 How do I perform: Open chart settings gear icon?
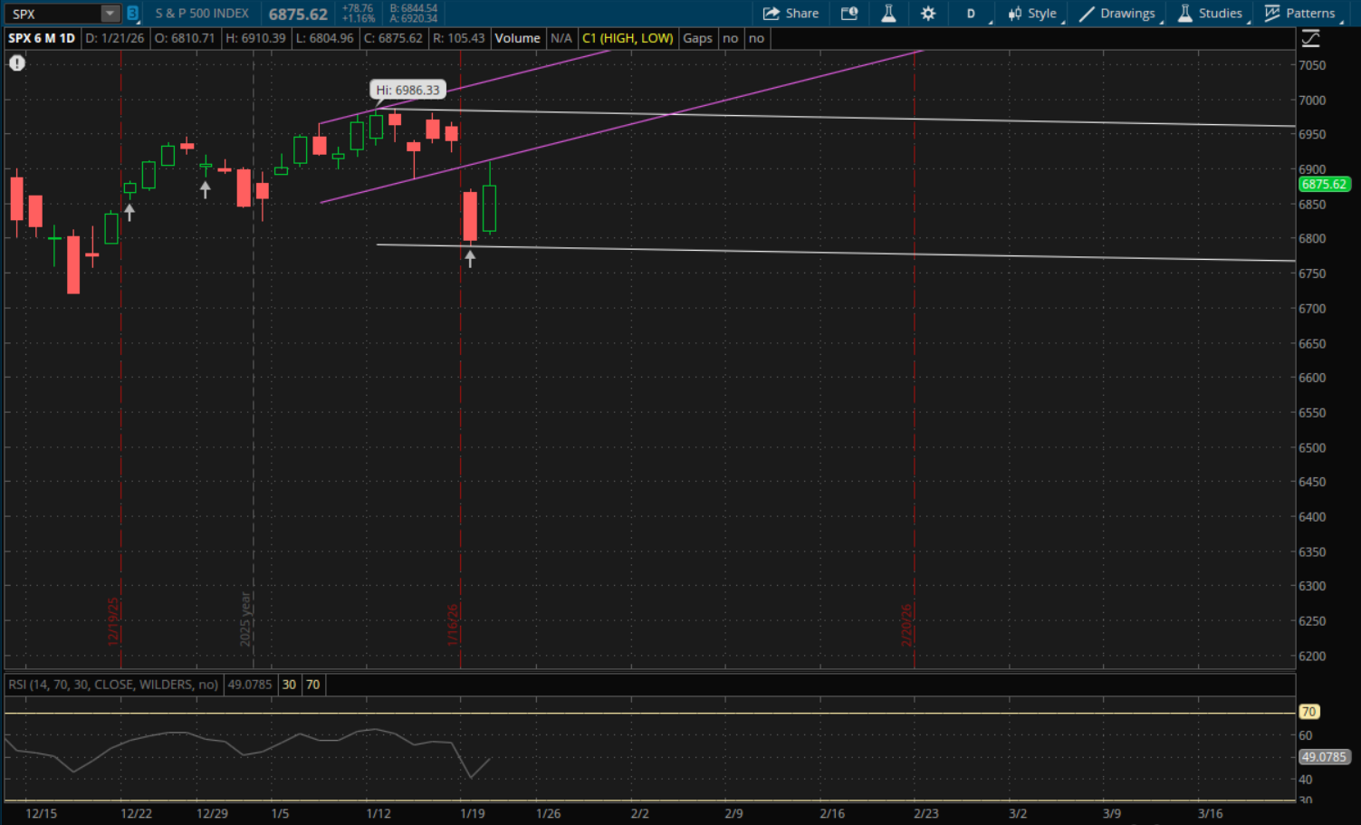(x=928, y=14)
